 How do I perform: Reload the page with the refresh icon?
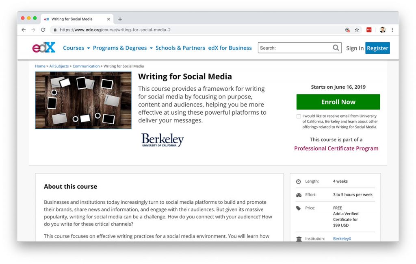pos(43,30)
